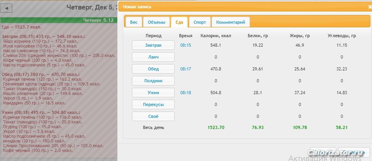The height and width of the screenshot is (161, 372).
Task: Click the Новая запись dialog title bar
Action: click(238, 7)
